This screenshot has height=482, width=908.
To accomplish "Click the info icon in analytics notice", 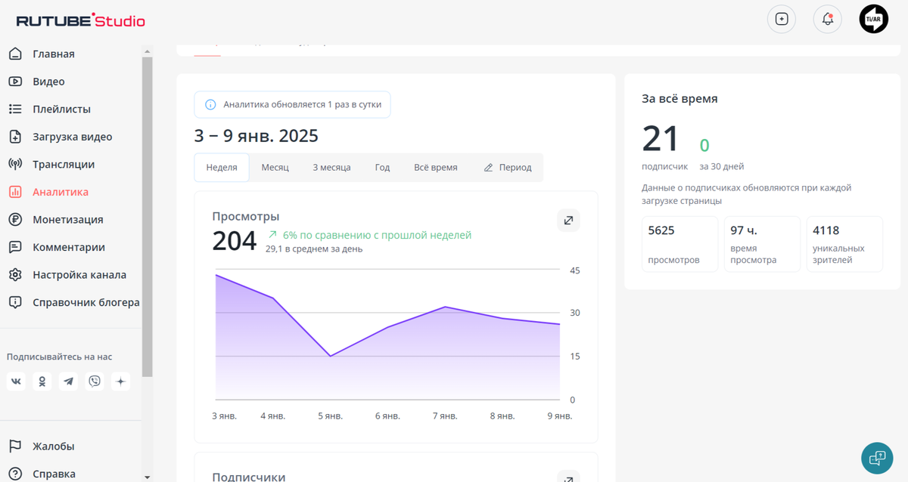I will [x=210, y=105].
